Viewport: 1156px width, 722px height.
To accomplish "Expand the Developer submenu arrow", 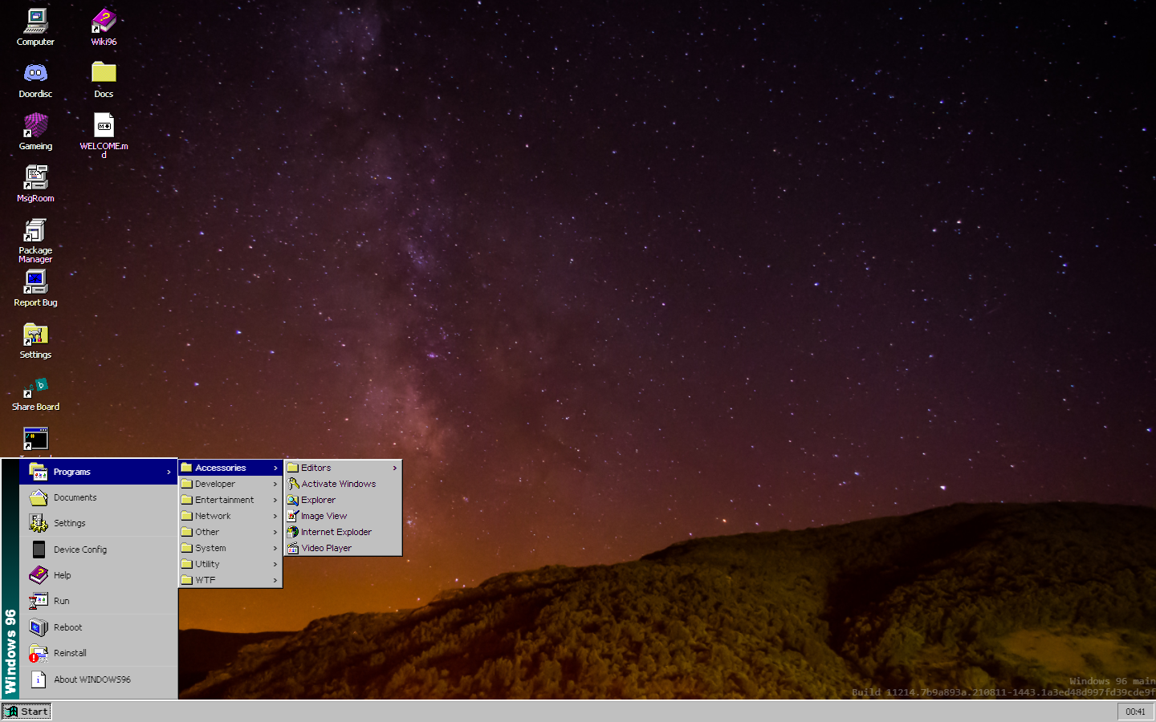I will (275, 484).
